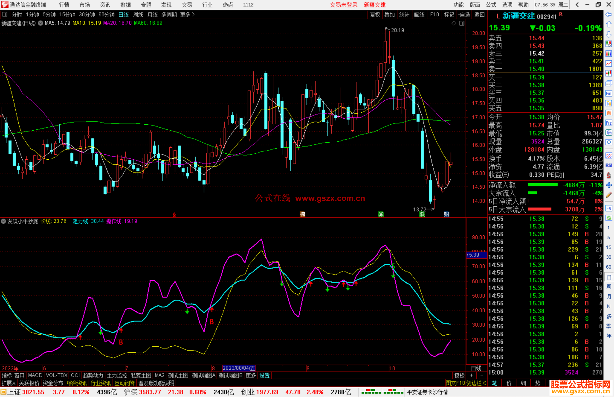This screenshot has width=614, height=397.
Task: Click the 复权 button
Action: click(375, 15)
